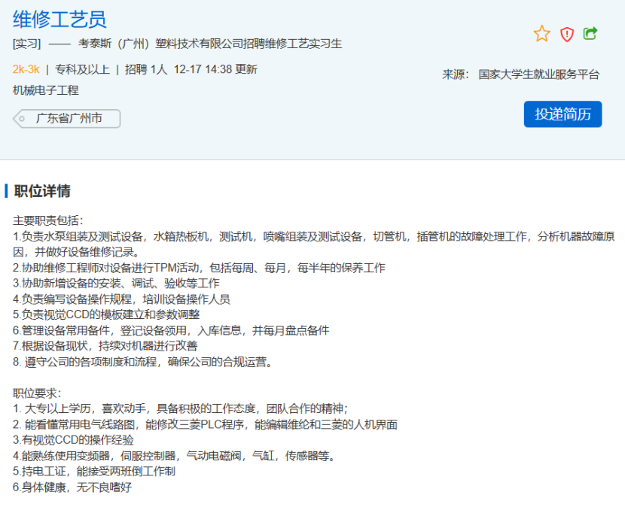Click the red shield report icon
Screen dimensions: 625x507
(x=567, y=34)
